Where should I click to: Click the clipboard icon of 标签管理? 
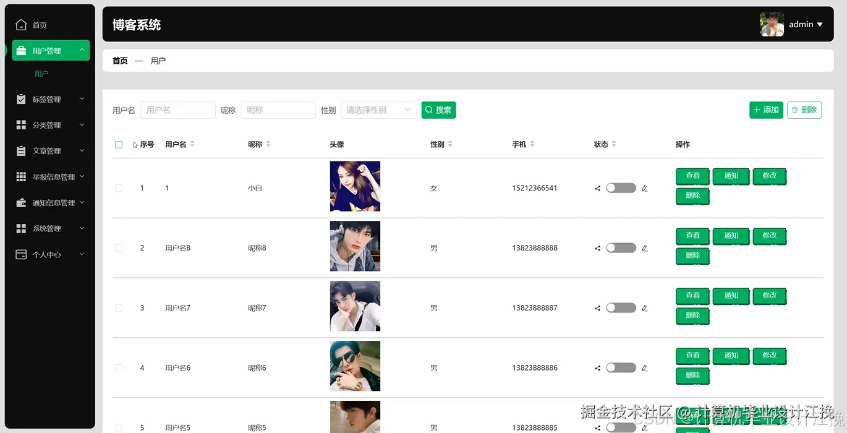coord(21,99)
